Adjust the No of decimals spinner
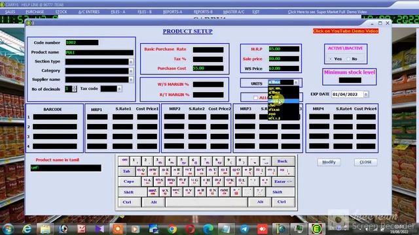This screenshot has height=235, width=419. 74,89
